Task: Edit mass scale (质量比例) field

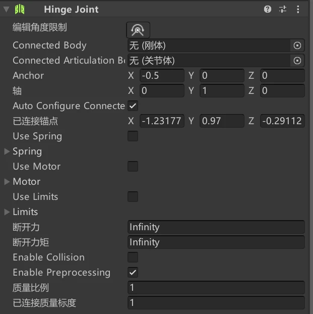Action: point(216,288)
